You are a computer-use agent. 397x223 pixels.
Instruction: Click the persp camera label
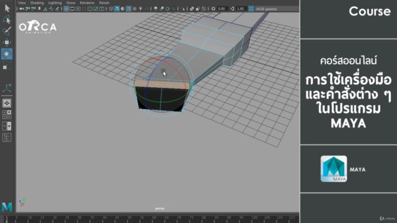(159, 209)
